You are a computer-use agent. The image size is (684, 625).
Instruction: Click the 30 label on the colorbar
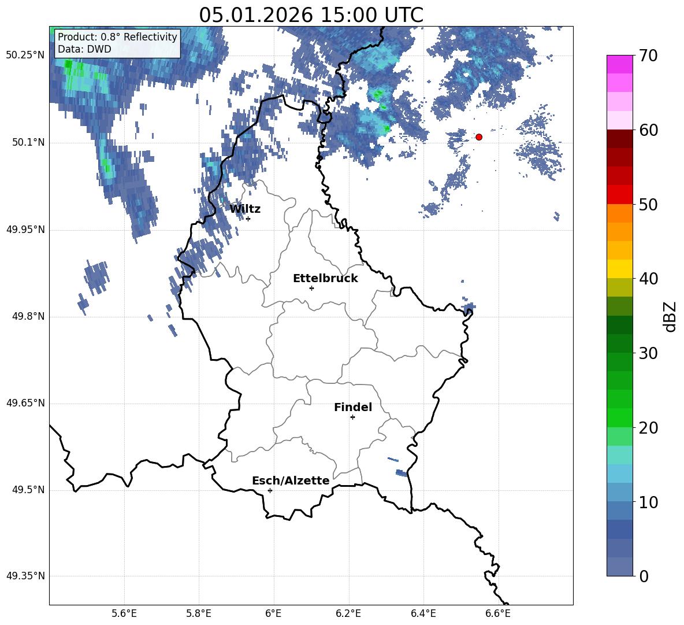point(648,353)
